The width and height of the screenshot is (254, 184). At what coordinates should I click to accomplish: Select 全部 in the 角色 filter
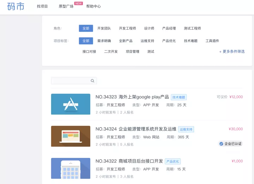pos(86,28)
